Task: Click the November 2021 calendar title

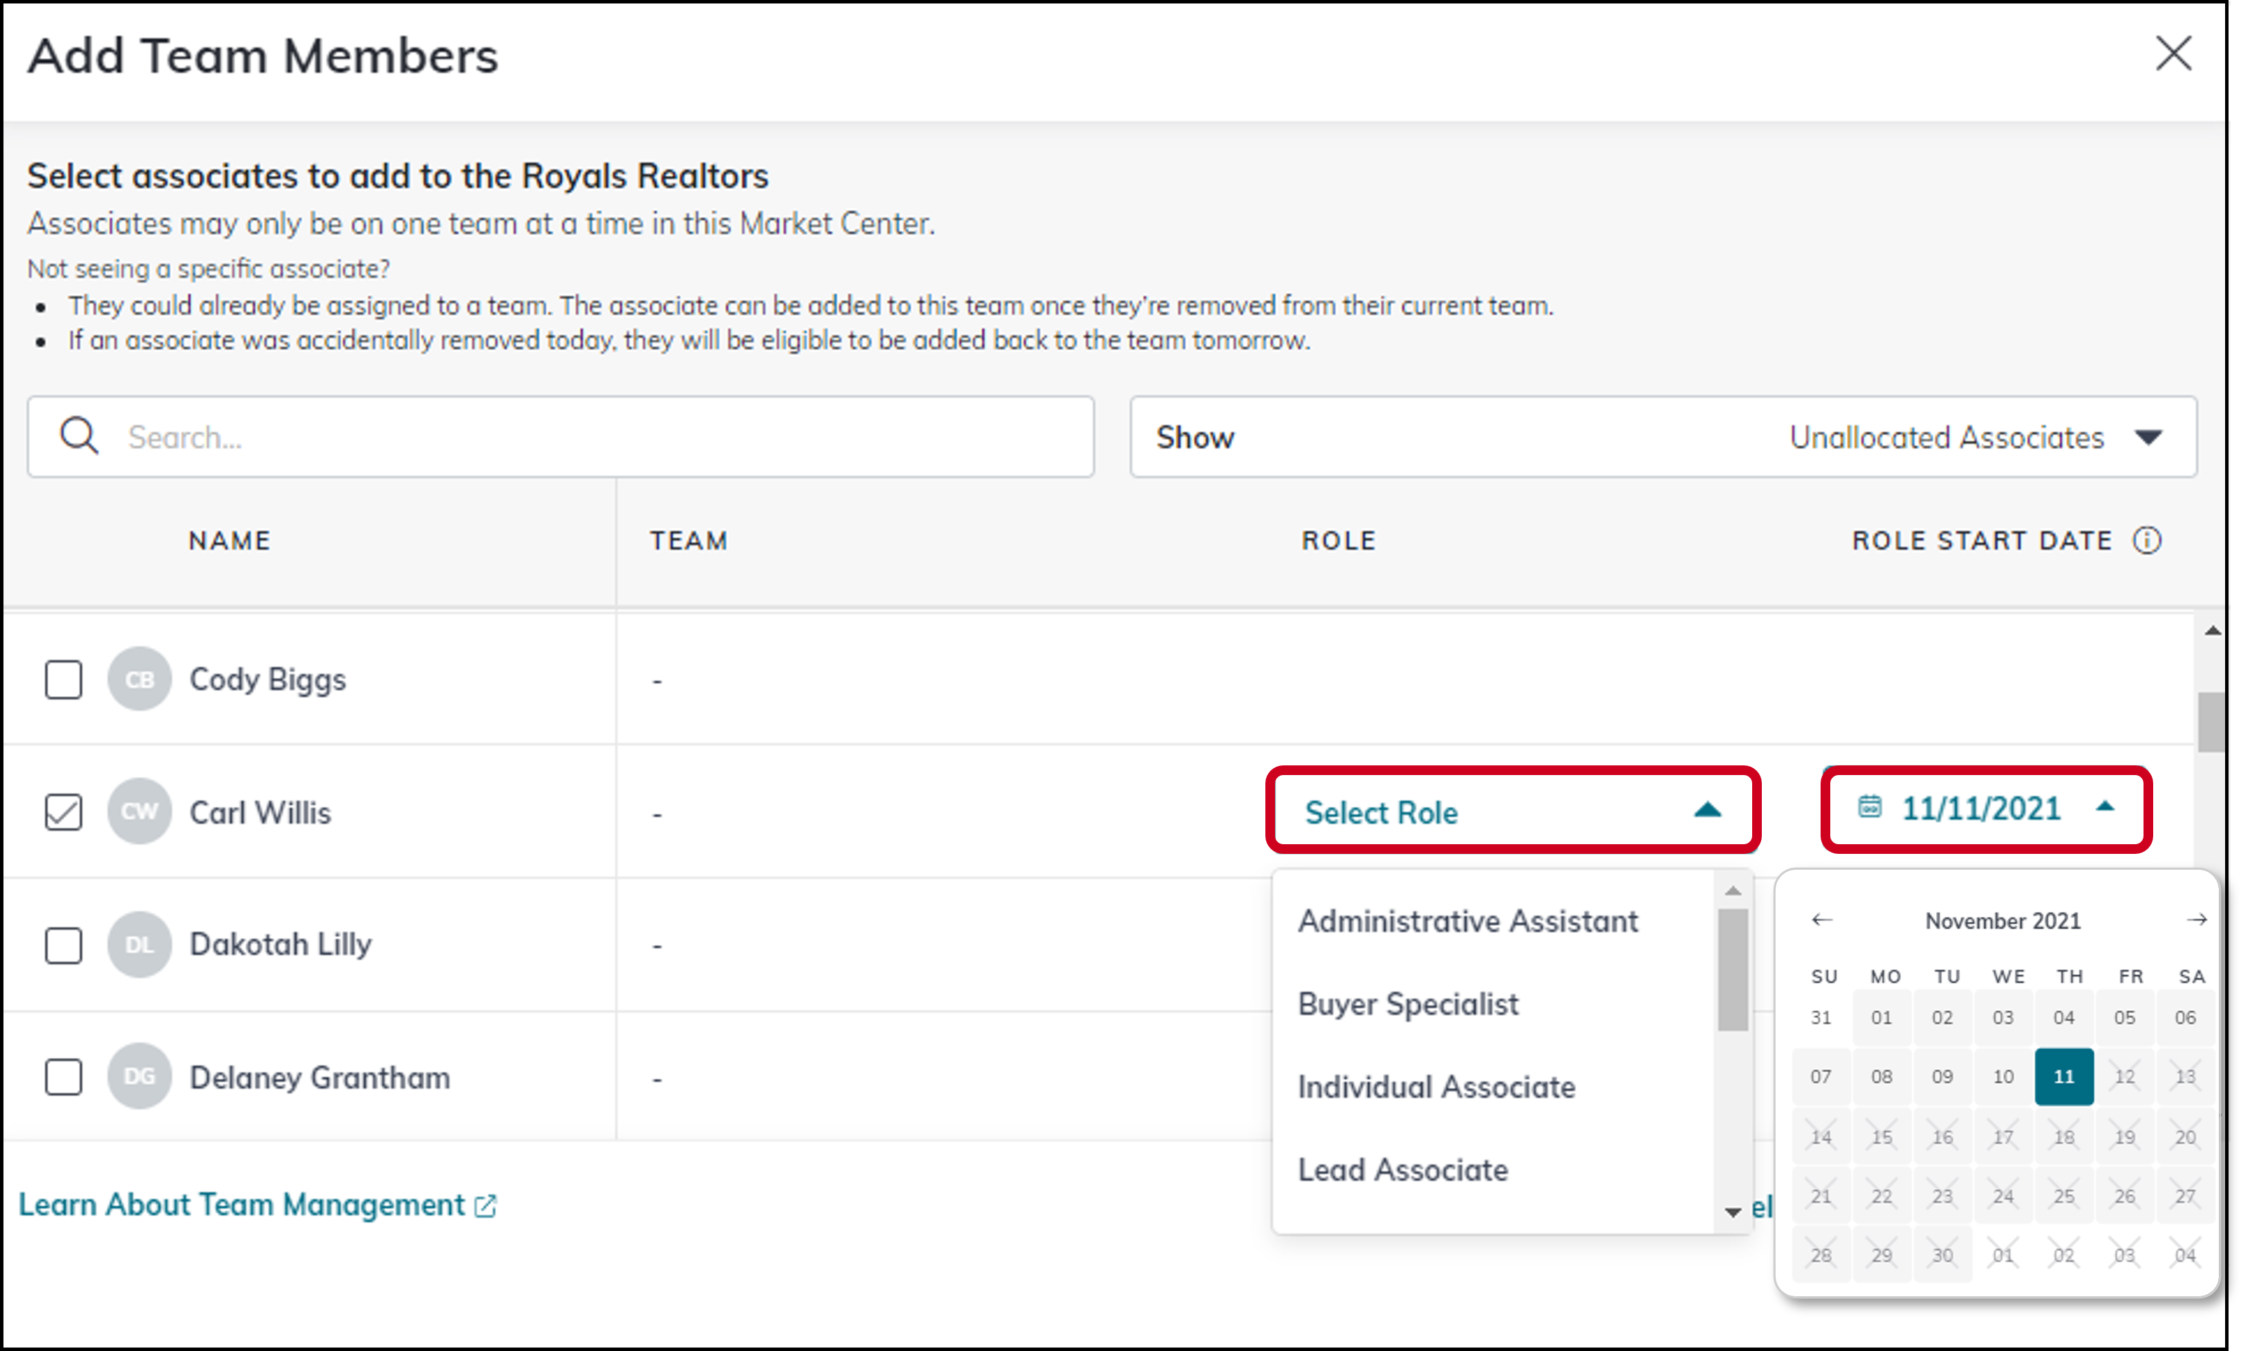Action: point(2002,921)
